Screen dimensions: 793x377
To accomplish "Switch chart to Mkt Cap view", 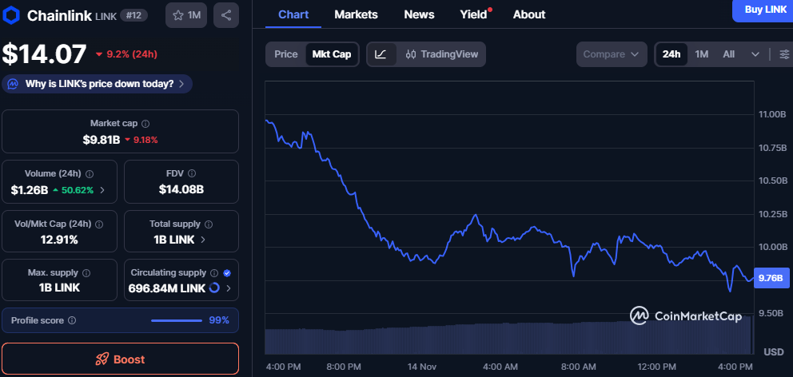I will pos(332,54).
